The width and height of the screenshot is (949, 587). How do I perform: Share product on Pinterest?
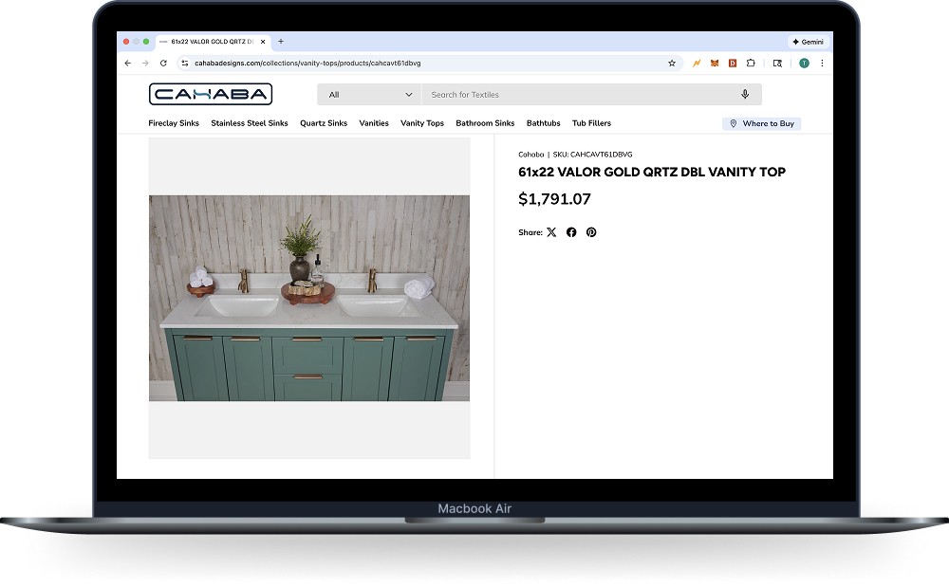click(591, 232)
